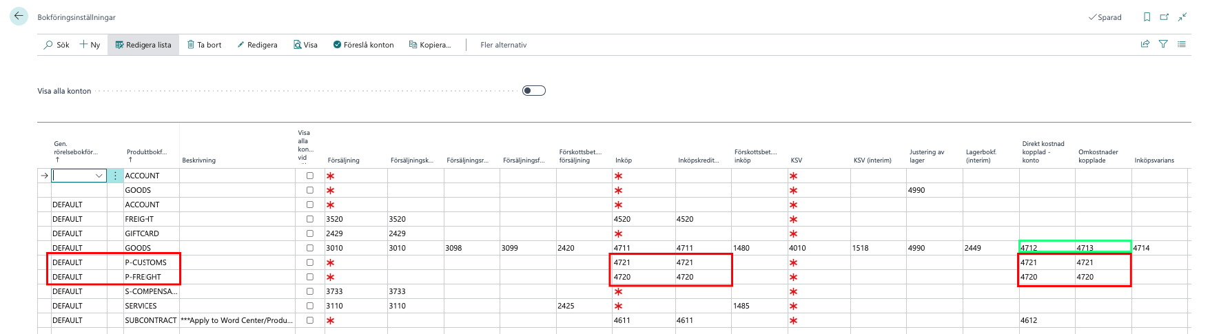Click the 4712 cell in GOODS row
The width and height of the screenshot is (1210, 334).
pos(1045,248)
